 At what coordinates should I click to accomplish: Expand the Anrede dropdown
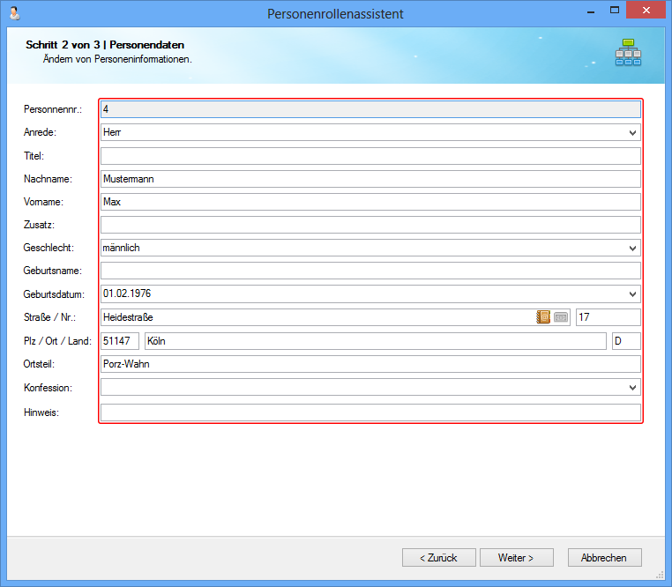(632, 133)
